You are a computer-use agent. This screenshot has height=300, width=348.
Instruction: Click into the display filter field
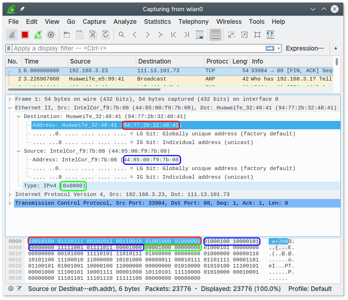[x=137, y=48]
